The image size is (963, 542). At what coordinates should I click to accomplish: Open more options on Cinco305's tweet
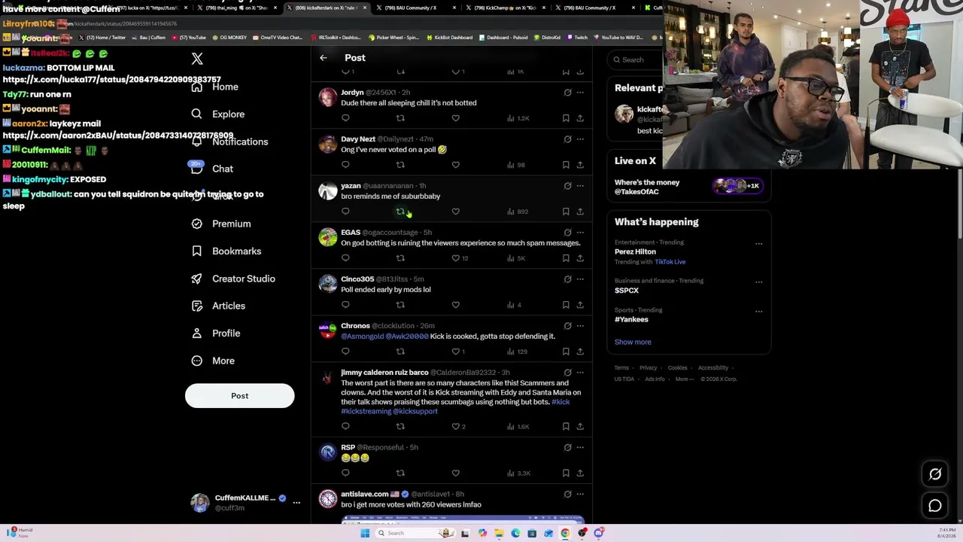coord(580,279)
